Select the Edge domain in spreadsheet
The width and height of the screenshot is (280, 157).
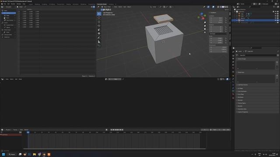click(x=9, y=16)
